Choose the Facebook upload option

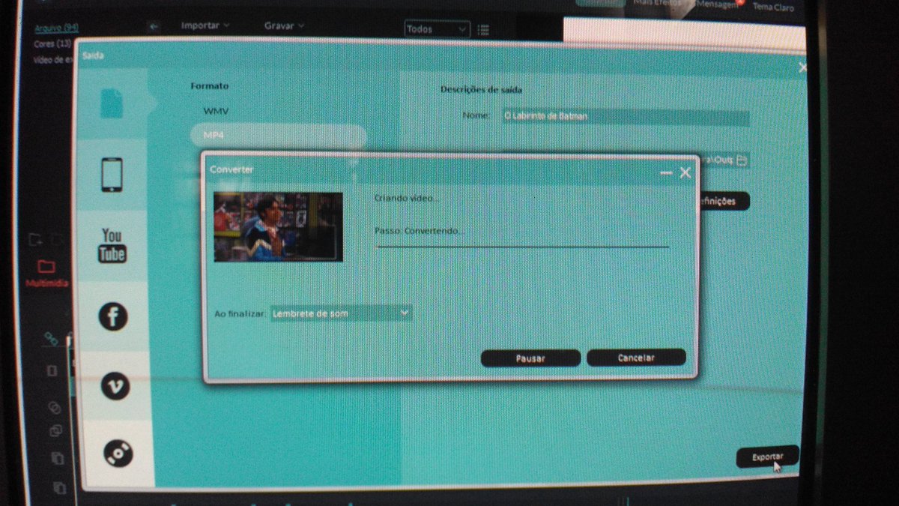[113, 317]
